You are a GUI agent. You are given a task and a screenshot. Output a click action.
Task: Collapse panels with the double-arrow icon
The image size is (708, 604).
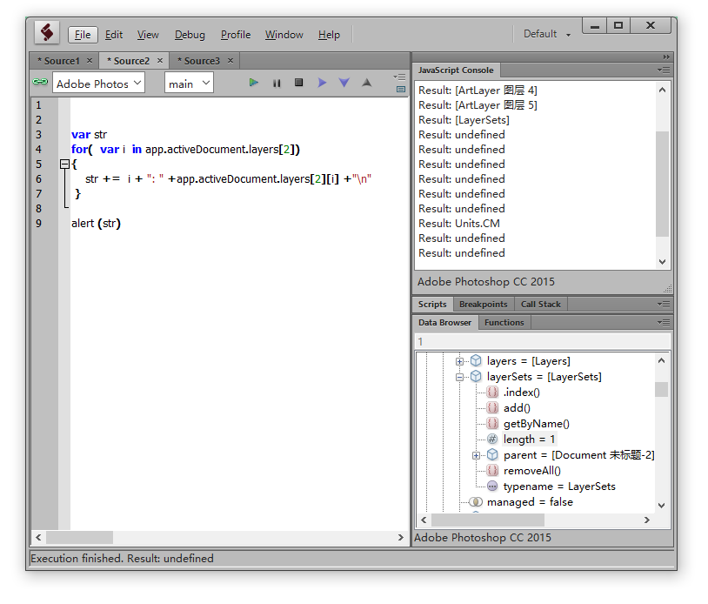point(666,57)
